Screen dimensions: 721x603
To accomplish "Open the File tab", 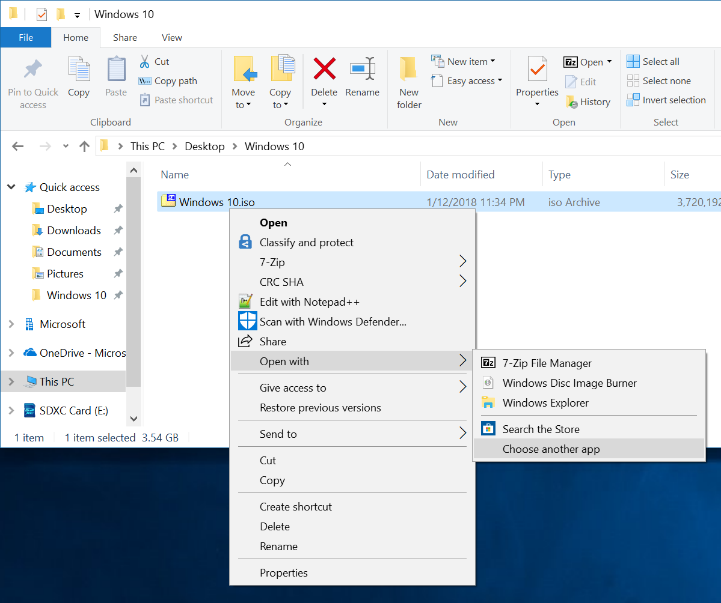I will pos(26,37).
